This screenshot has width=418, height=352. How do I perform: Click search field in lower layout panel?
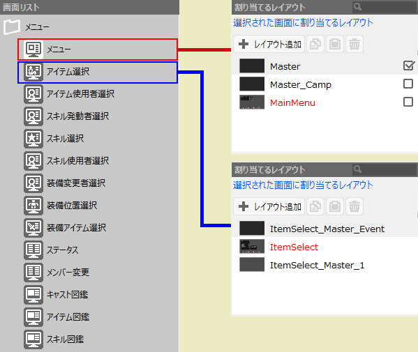pyautogui.click(x=384, y=169)
